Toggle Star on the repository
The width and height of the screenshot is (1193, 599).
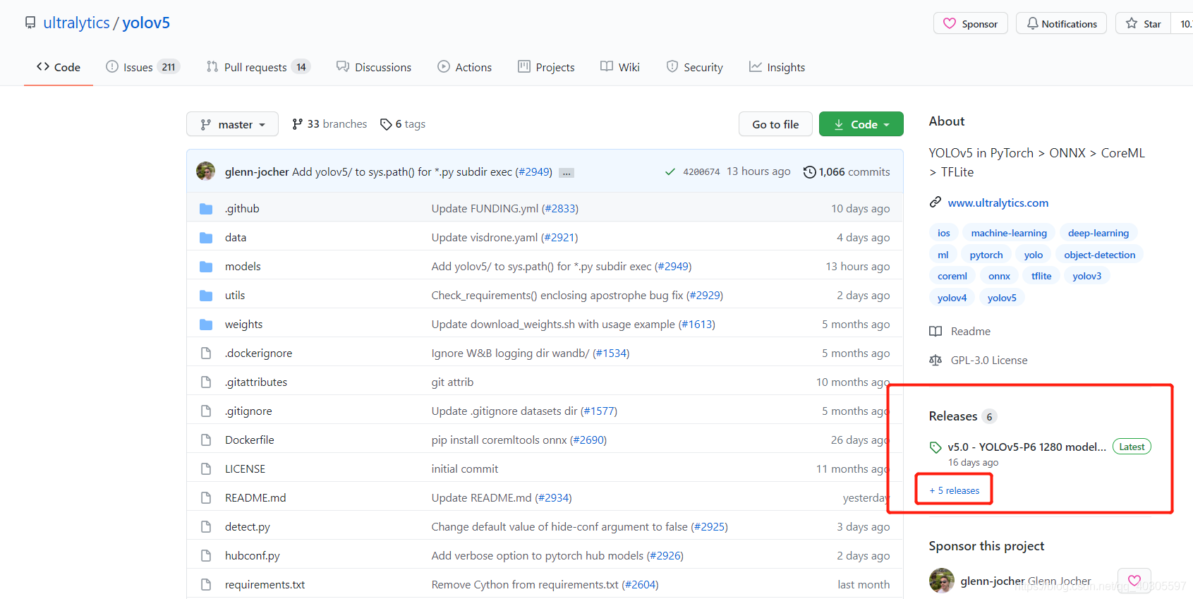click(1144, 23)
